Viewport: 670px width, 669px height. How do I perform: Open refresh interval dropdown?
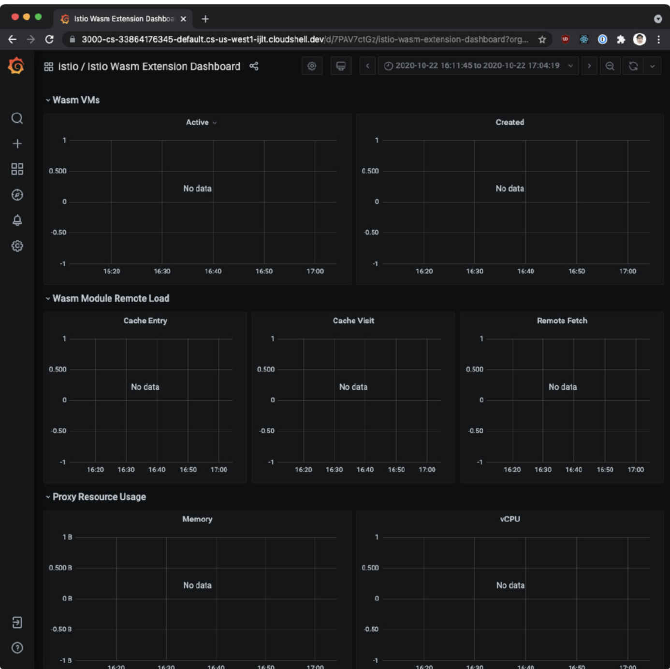click(653, 66)
